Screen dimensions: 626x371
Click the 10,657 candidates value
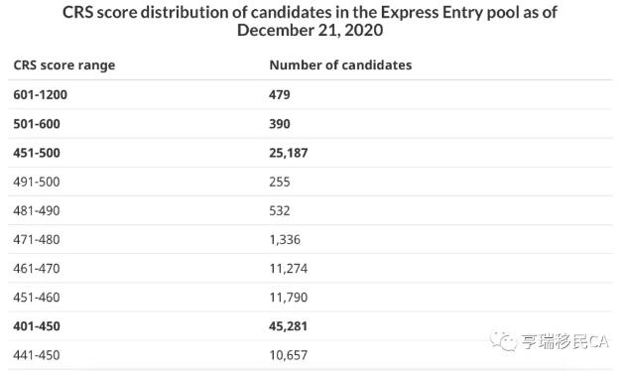(289, 355)
